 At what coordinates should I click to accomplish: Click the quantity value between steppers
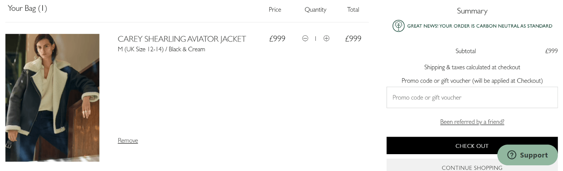tap(316, 38)
